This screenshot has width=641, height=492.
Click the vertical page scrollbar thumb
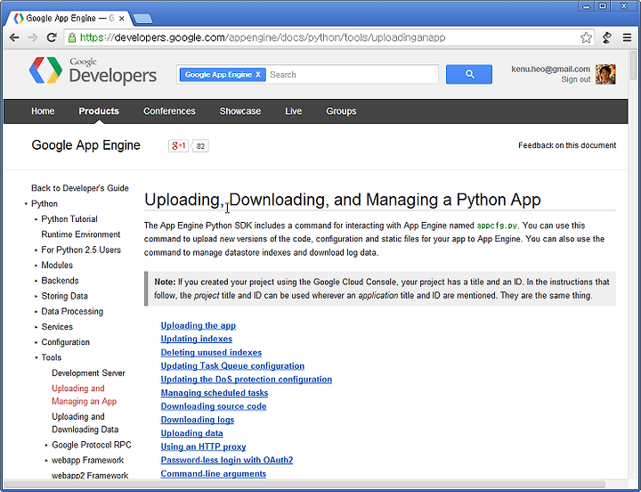click(x=634, y=64)
